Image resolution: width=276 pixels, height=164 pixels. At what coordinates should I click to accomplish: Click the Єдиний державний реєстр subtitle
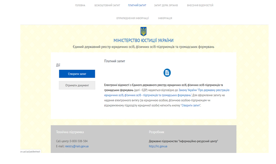pyautogui.click(x=143, y=47)
